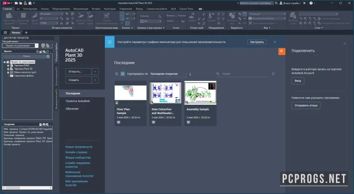Image resolution: width=354 pixels, height=194 pixels.
Task: Open the Новые возможности link
Action: (x=79, y=147)
